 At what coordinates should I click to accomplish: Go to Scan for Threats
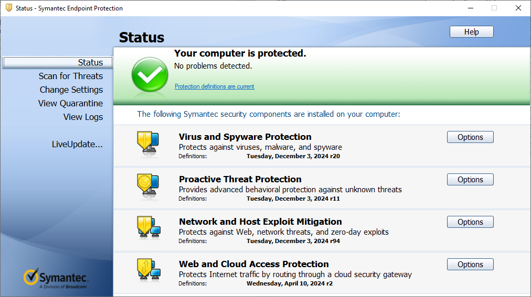(71, 76)
